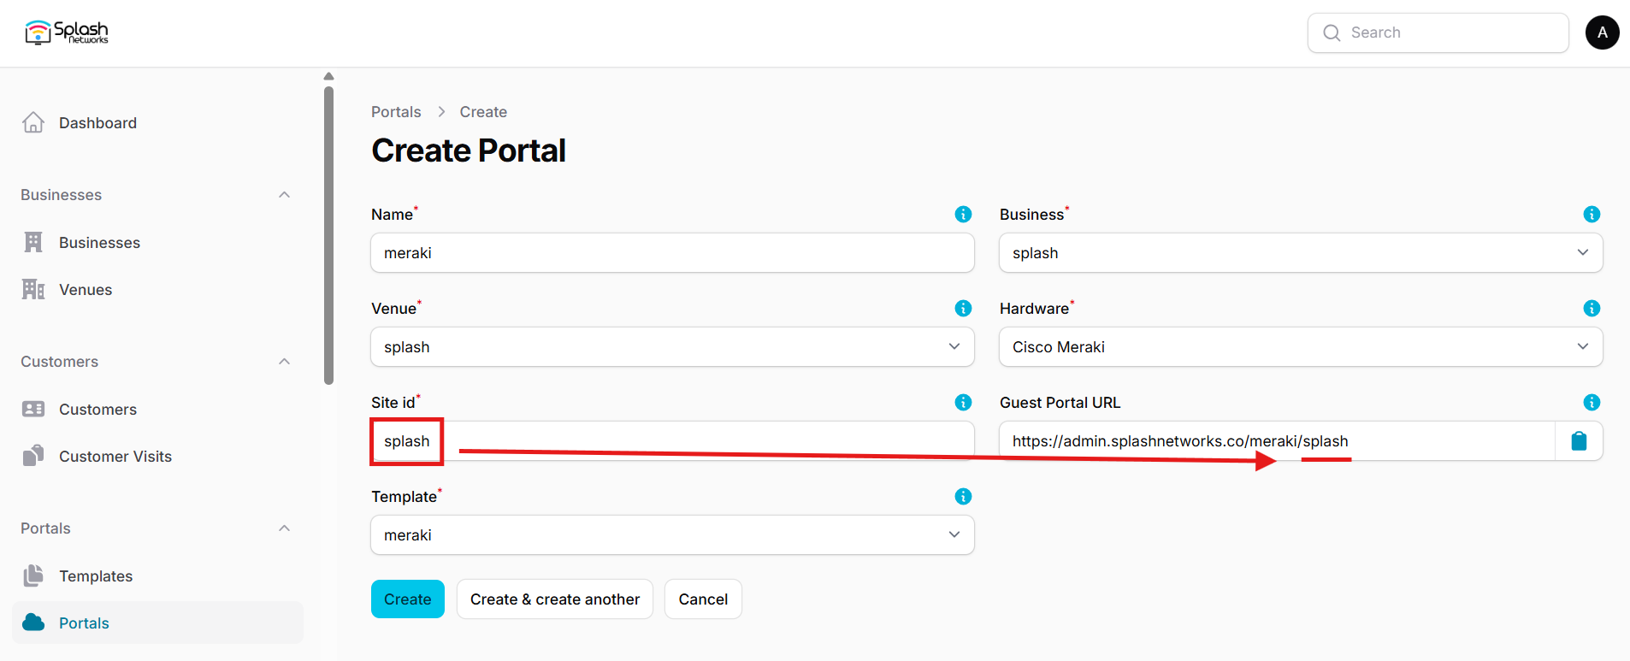Copy the Guest Portal URL to clipboard
The width and height of the screenshot is (1630, 661).
click(x=1579, y=441)
